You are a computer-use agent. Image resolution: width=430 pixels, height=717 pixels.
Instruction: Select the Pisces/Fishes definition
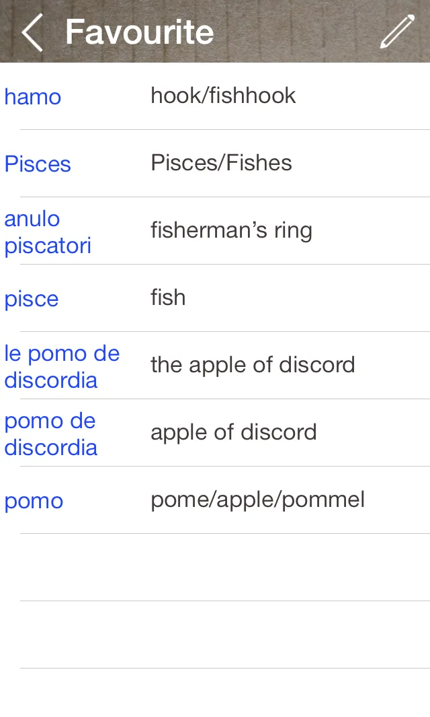pyautogui.click(x=222, y=163)
